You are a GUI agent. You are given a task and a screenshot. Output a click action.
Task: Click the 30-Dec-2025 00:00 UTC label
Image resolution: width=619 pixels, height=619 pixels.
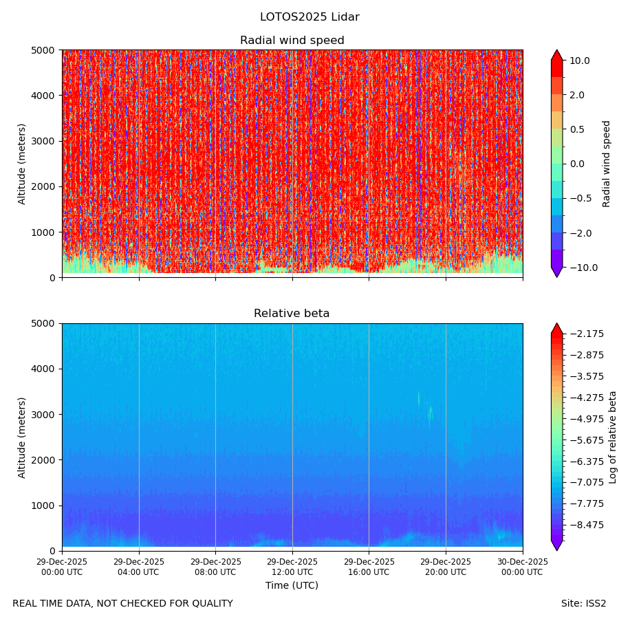click(522, 567)
